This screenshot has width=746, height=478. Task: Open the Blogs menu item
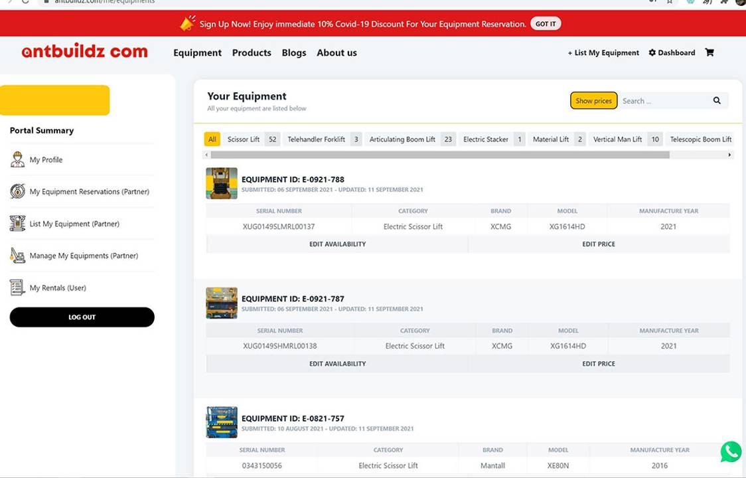(294, 53)
